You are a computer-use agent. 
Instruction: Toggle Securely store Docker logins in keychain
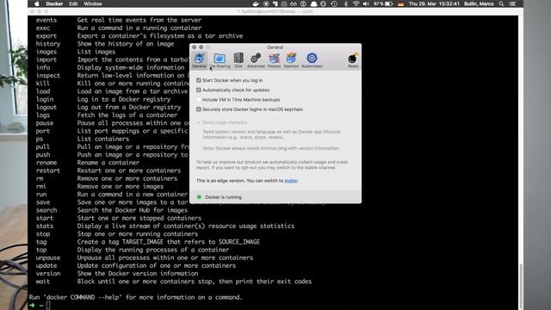click(199, 109)
